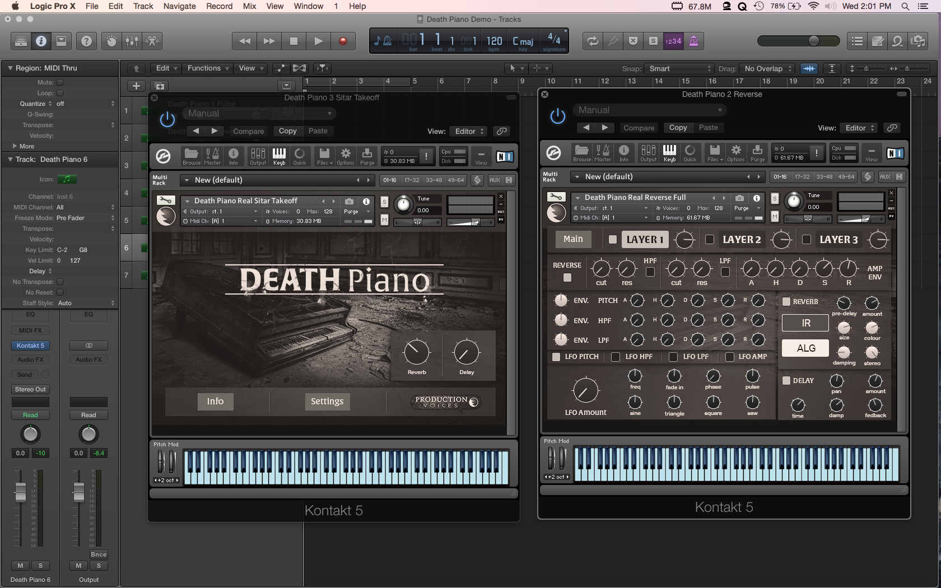Toggle the HPF checkbox
Screen dimensions: 941x588
(x=650, y=272)
